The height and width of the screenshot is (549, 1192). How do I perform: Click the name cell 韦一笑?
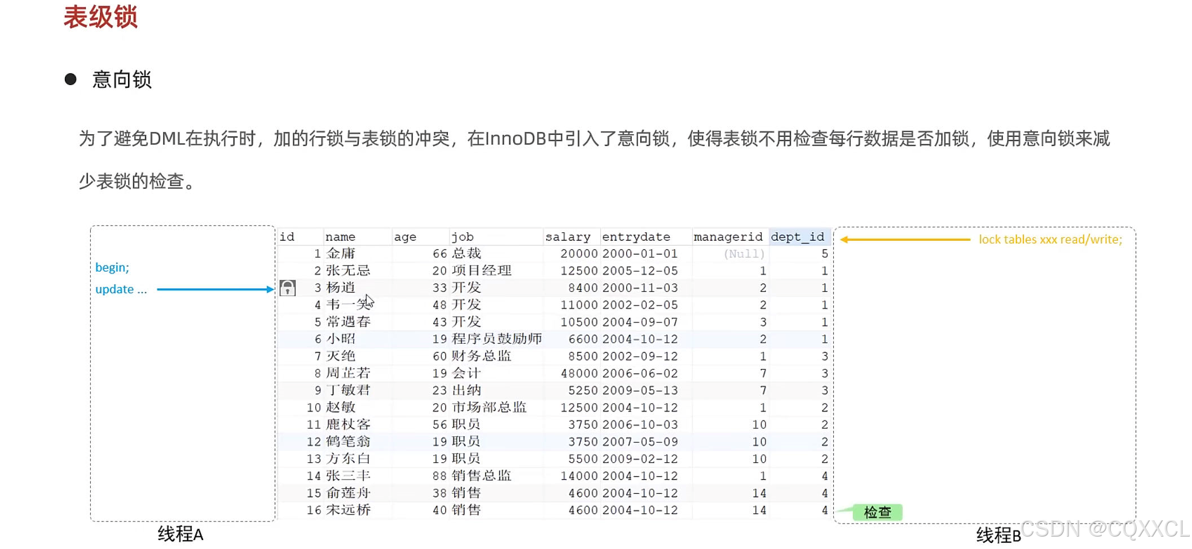[348, 305]
